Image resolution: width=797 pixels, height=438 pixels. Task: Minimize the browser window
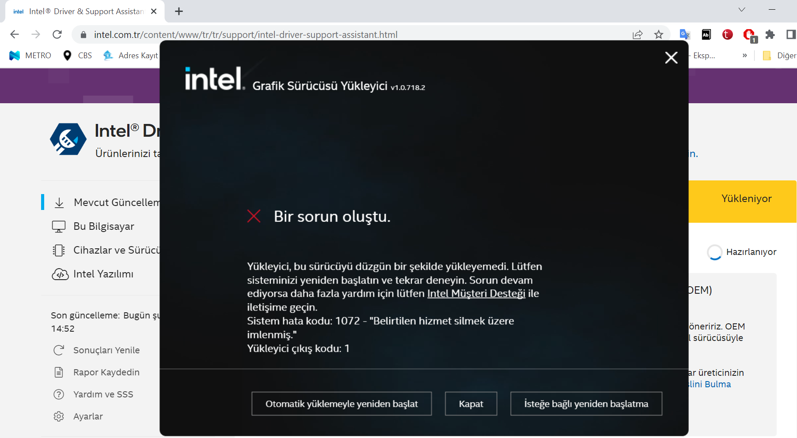[x=772, y=10]
